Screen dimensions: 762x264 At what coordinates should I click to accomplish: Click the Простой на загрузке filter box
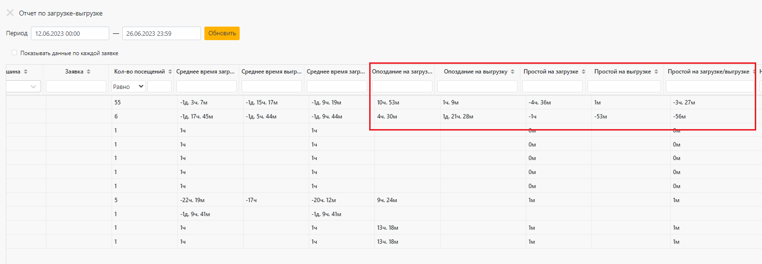pyautogui.click(x=552, y=87)
